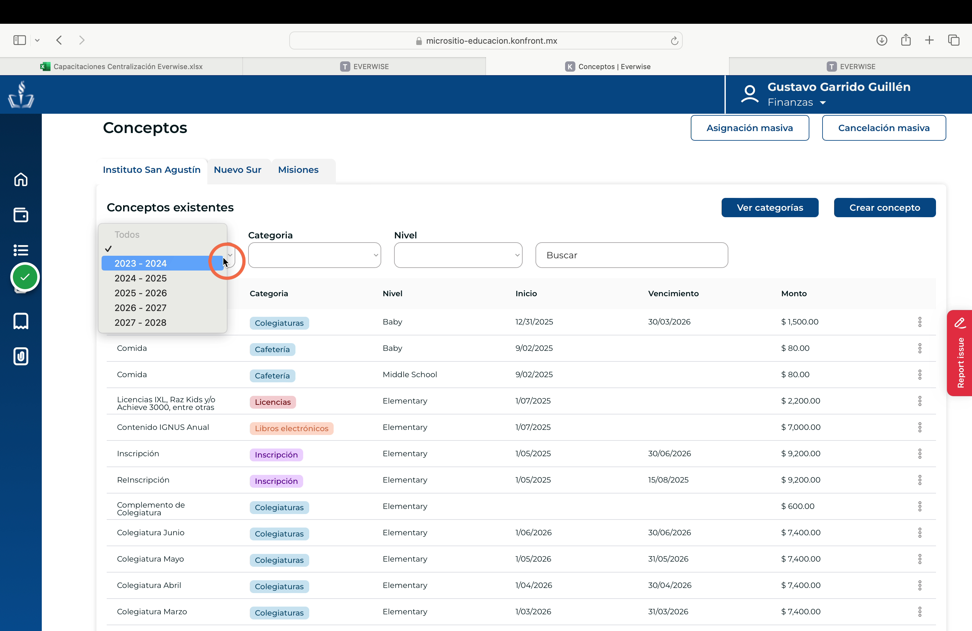Viewport: 972px width, 631px height.
Task: Click the school logo in header
Action: coord(21,94)
